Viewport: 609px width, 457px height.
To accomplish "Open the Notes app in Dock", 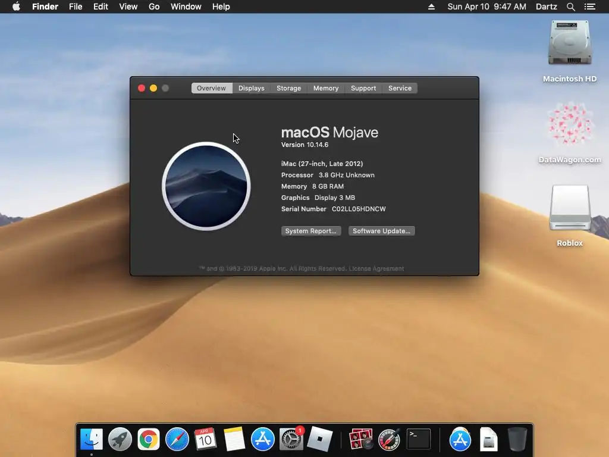I will coord(234,439).
